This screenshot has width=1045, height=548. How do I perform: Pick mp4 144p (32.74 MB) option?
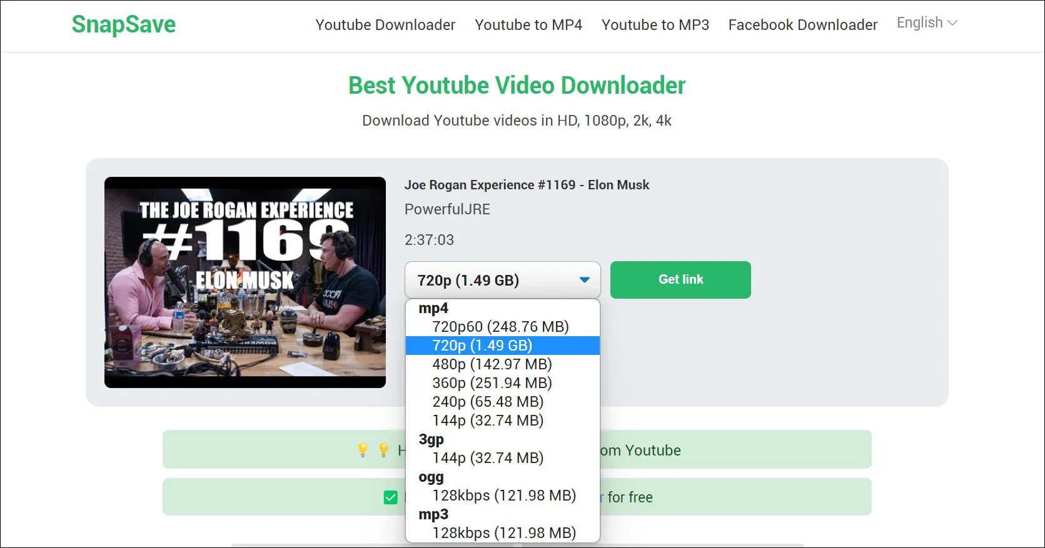pyautogui.click(x=503, y=421)
